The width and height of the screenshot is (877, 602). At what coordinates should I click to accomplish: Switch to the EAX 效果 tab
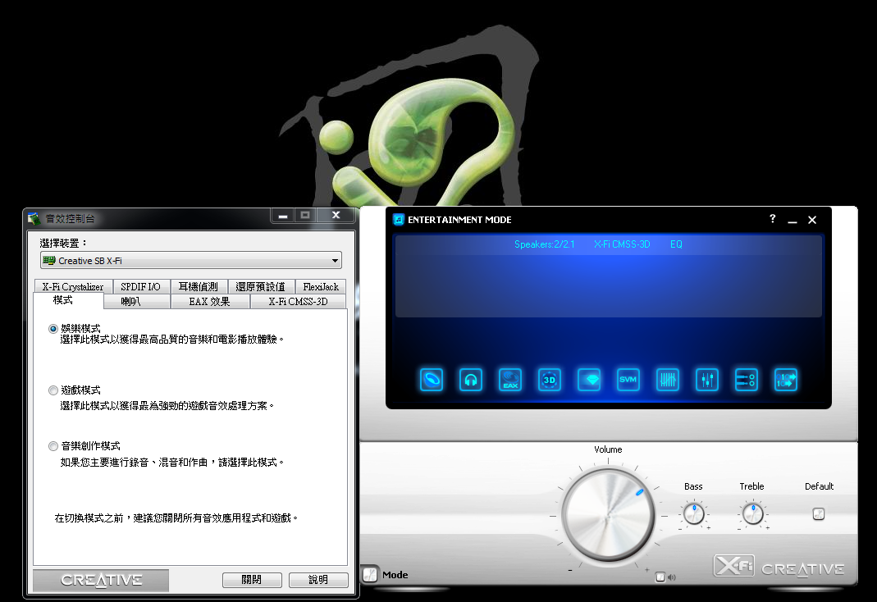click(x=210, y=301)
